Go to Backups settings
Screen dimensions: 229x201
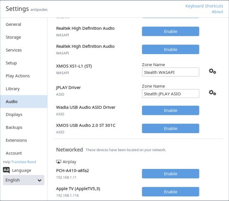pyautogui.click(x=24, y=127)
